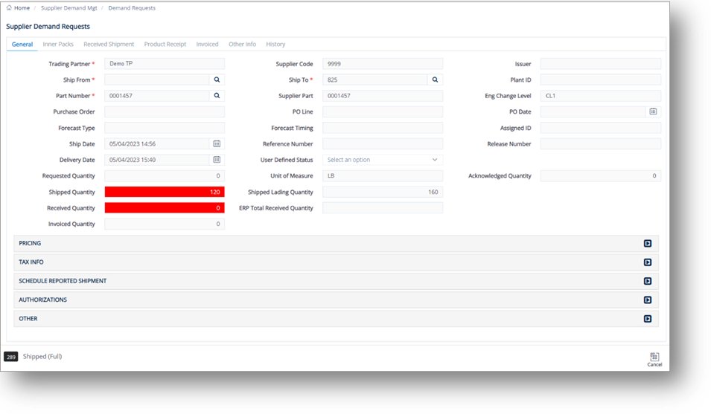Open PO Date calendar picker
Screen dimensions: 711x414
[x=653, y=111]
